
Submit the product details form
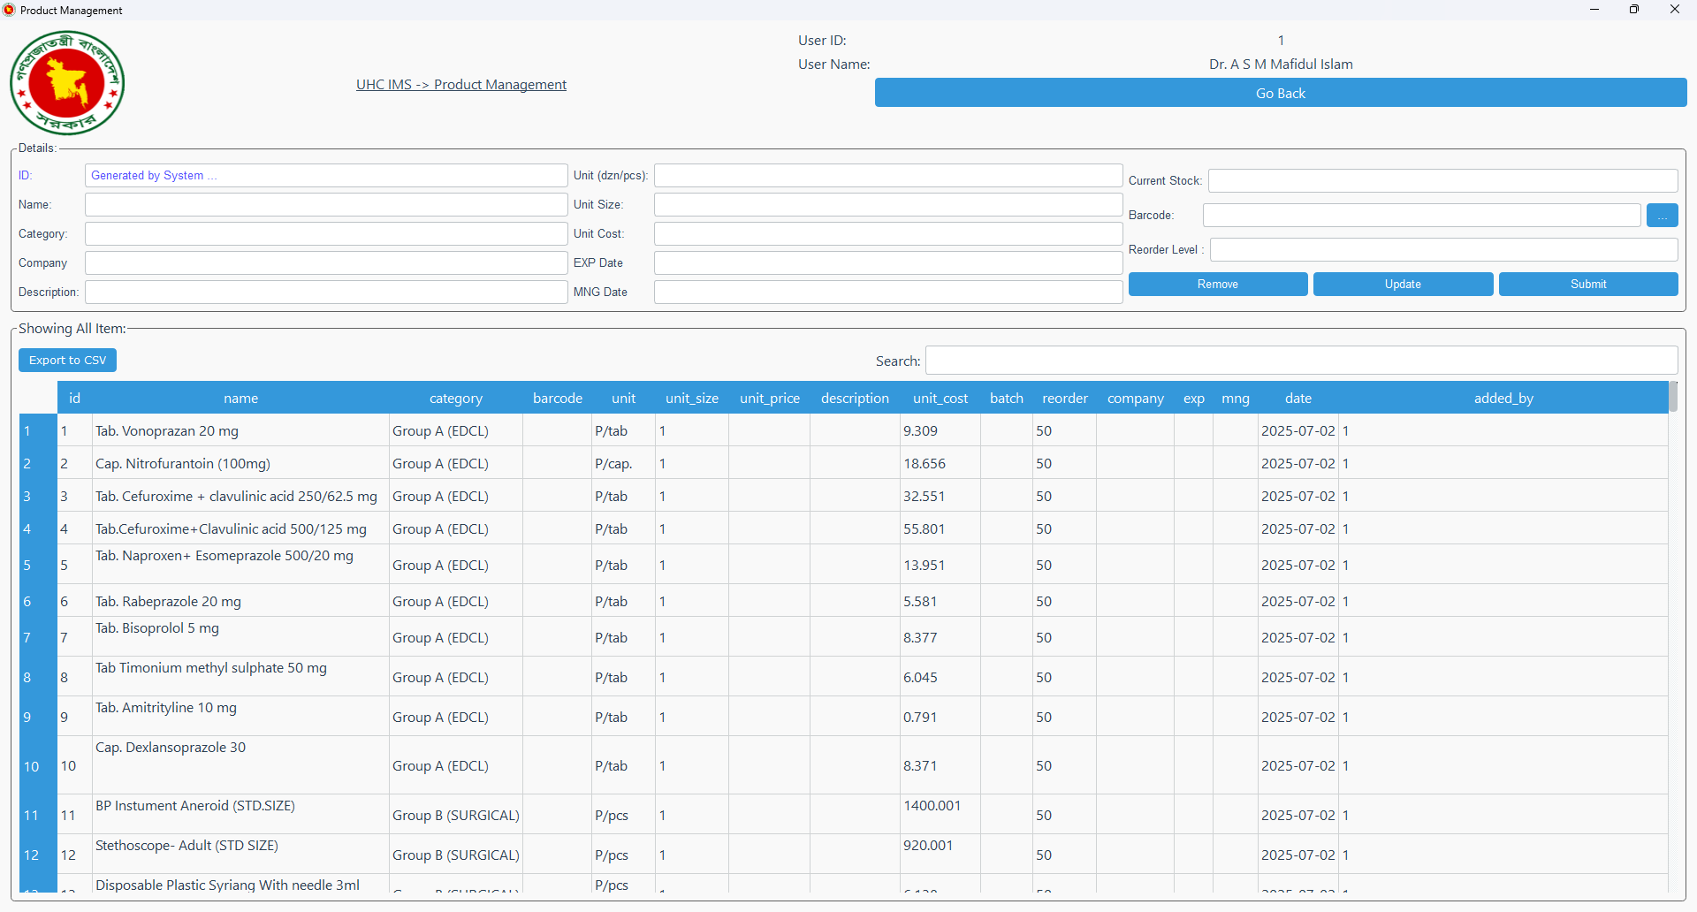pos(1587,285)
